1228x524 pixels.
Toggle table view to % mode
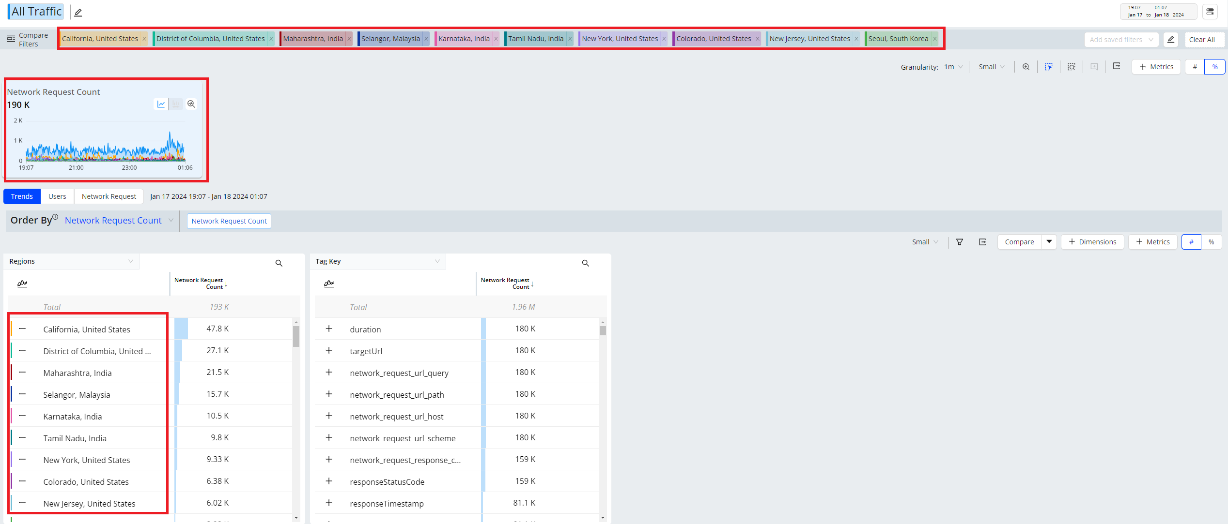[1211, 242]
